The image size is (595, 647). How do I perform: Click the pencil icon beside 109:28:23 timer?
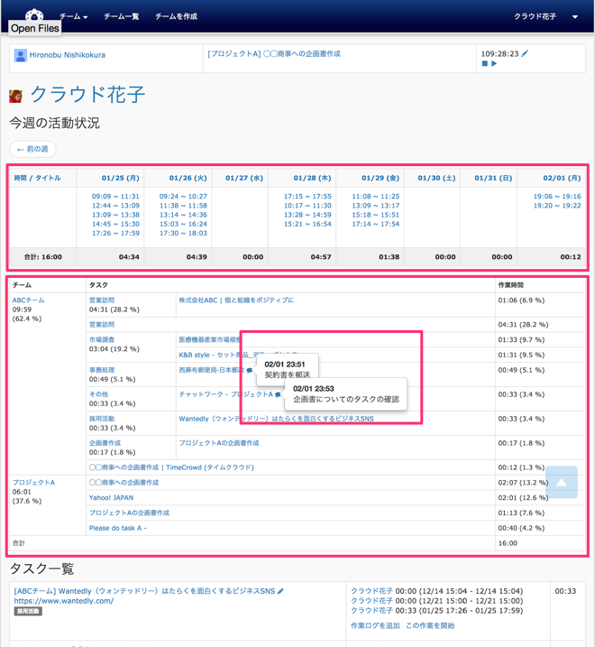pyautogui.click(x=526, y=54)
